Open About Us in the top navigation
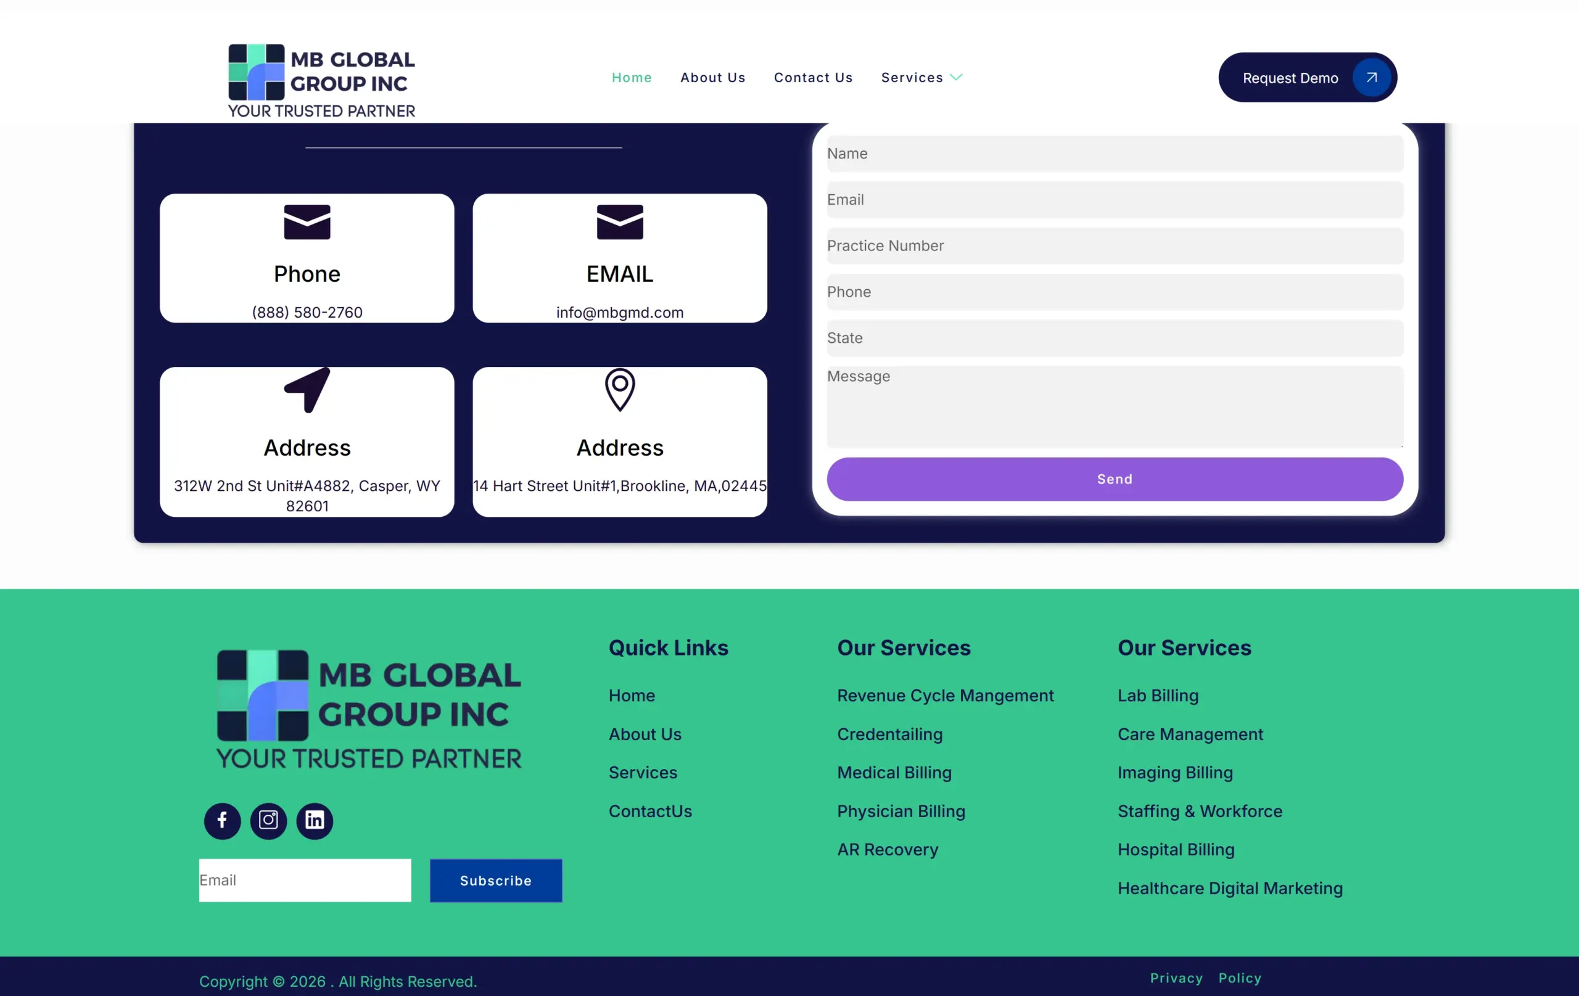The height and width of the screenshot is (996, 1579). 713,77
